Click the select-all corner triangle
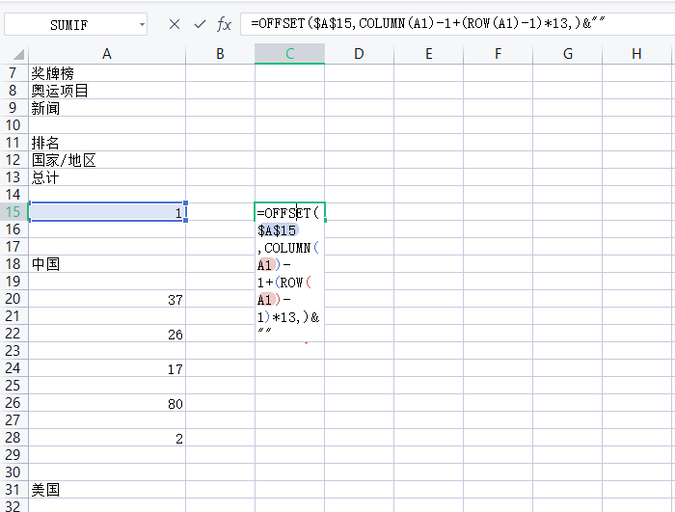 pyautogui.click(x=18, y=54)
